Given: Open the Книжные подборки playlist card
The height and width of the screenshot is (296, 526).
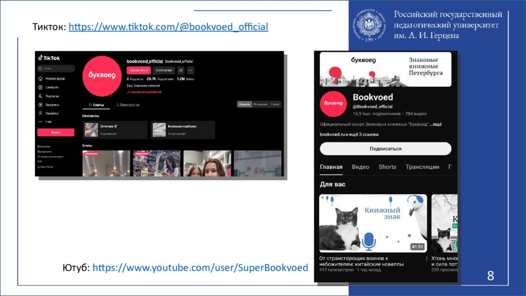Looking at the screenshot, I should coord(182,130).
